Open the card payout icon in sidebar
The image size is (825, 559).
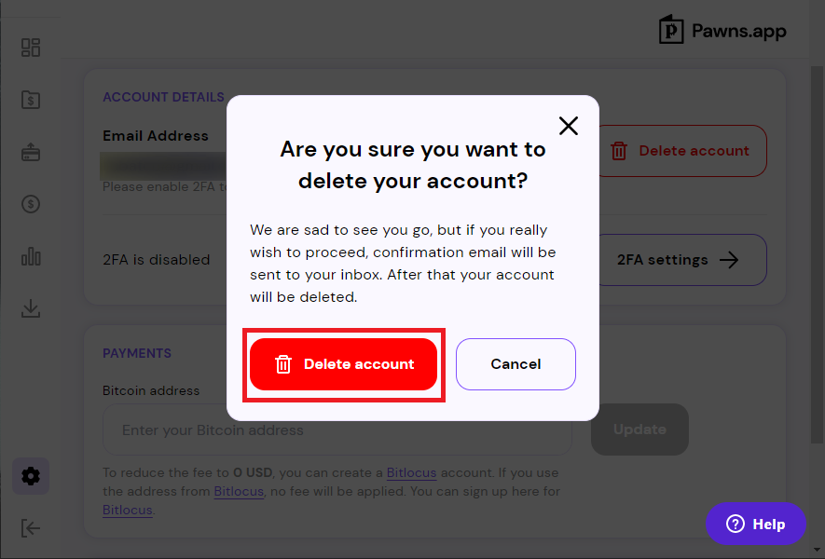click(x=31, y=152)
